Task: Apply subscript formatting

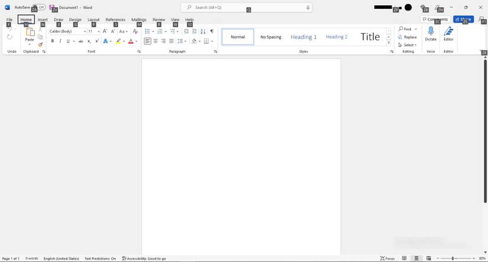Action: pyautogui.click(x=89, y=41)
